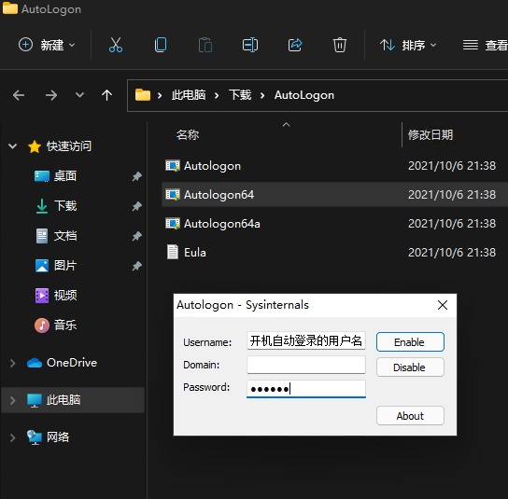
Task: Open the 新建 (New) menu
Action: [x=47, y=45]
